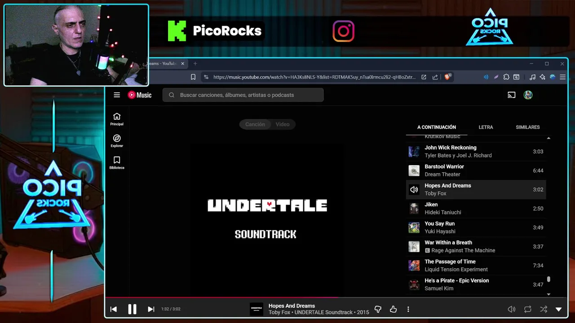Click You Say Run thumbnail

pos(414,227)
